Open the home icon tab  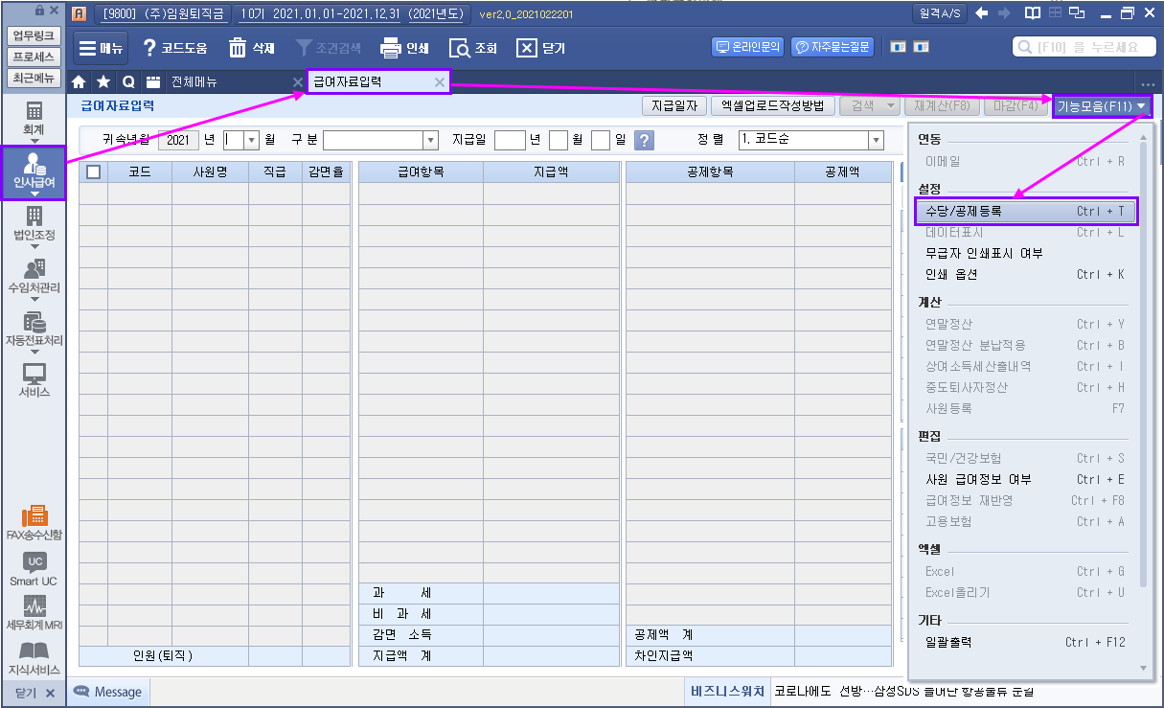pos(80,81)
